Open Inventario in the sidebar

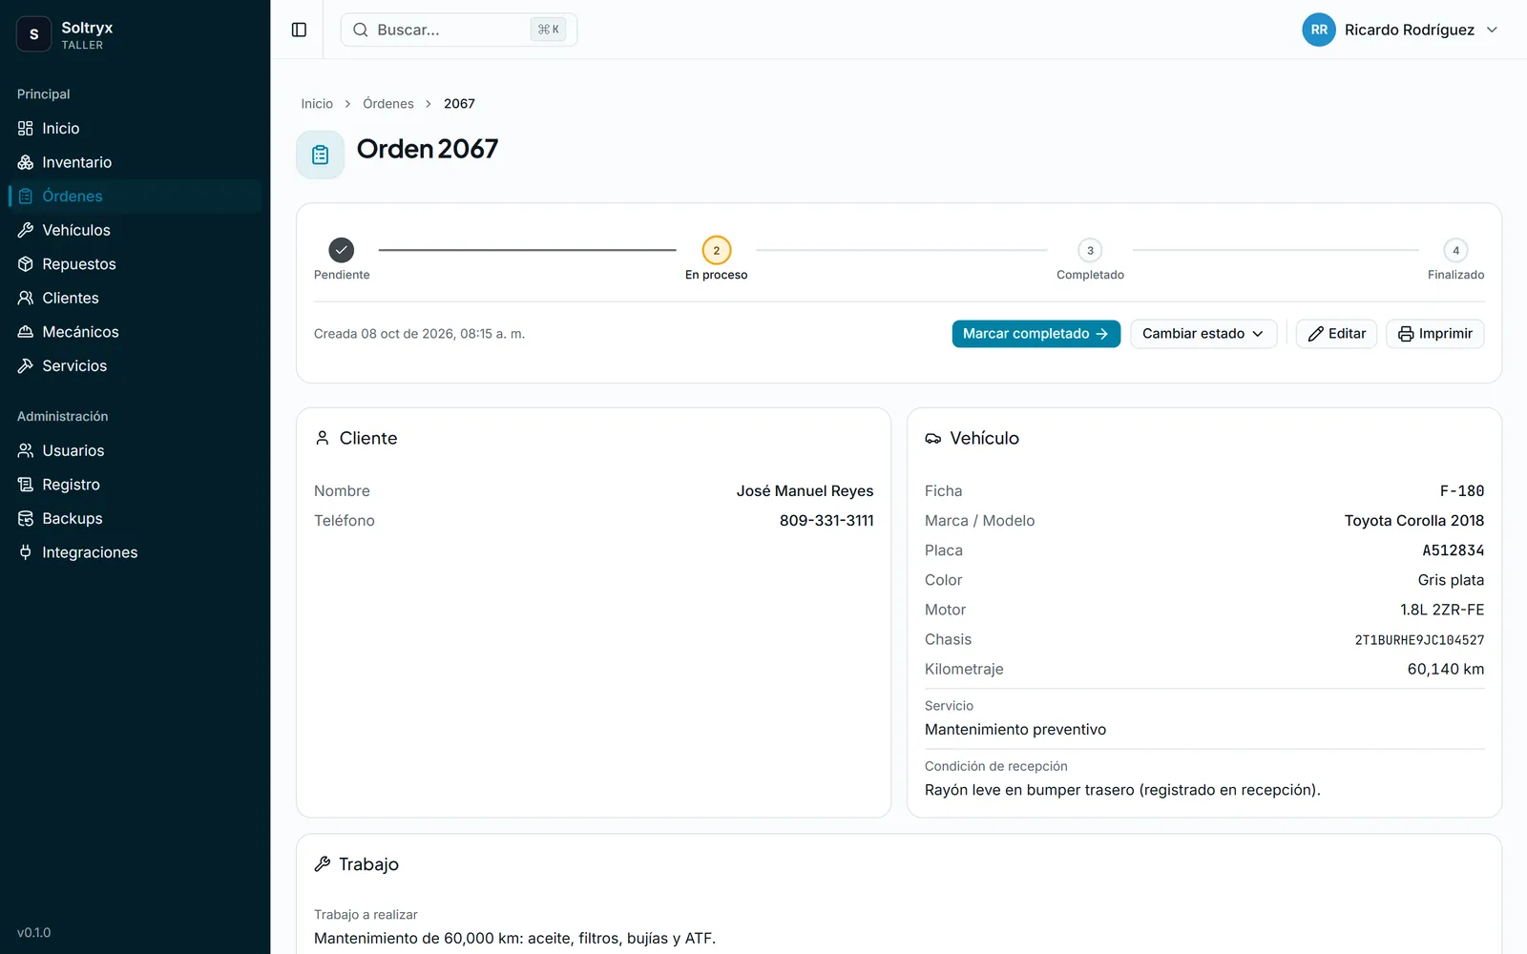coord(135,162)
